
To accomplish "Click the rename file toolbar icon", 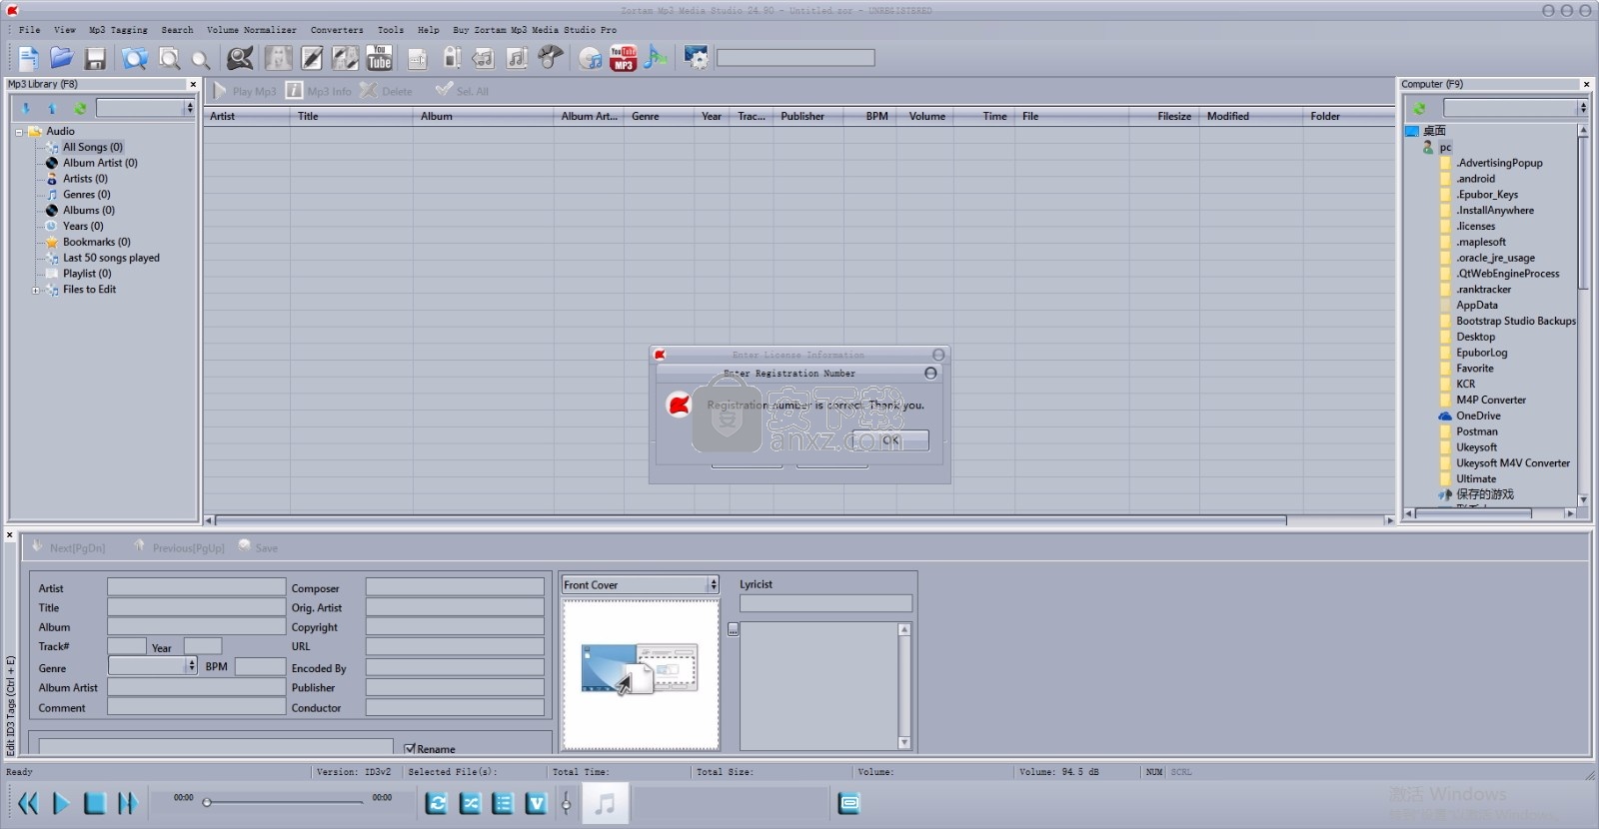I will (418, 59).
